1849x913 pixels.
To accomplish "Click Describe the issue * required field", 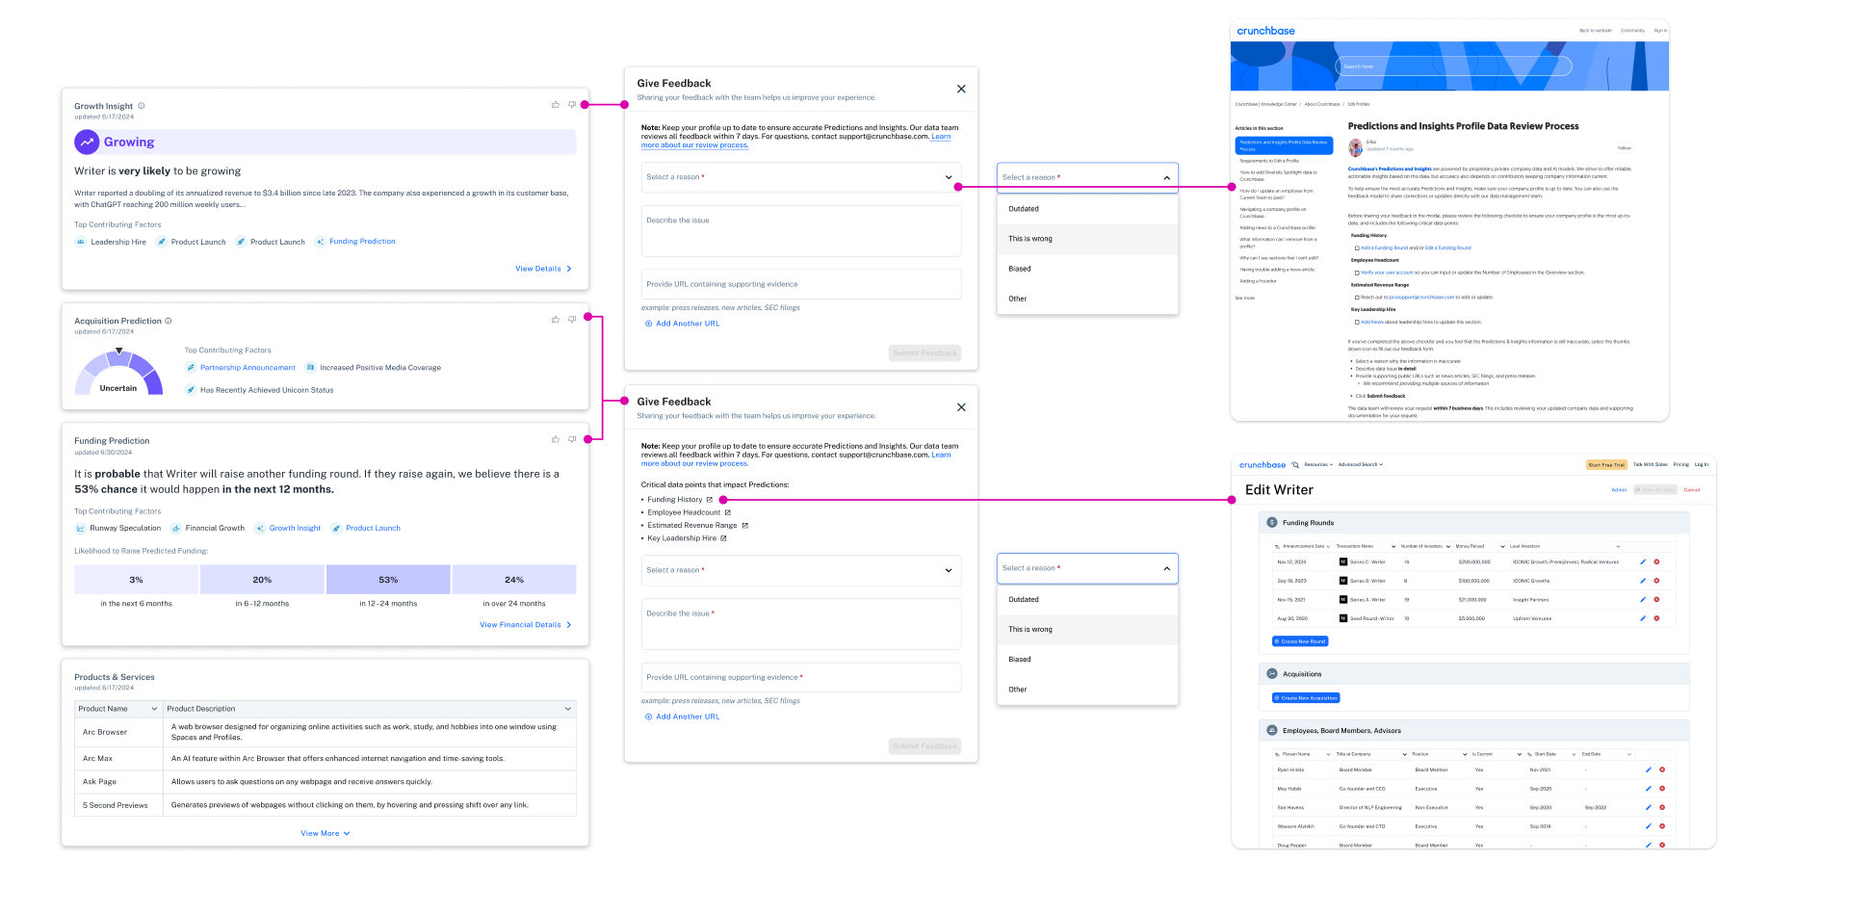I will [801, 624].
